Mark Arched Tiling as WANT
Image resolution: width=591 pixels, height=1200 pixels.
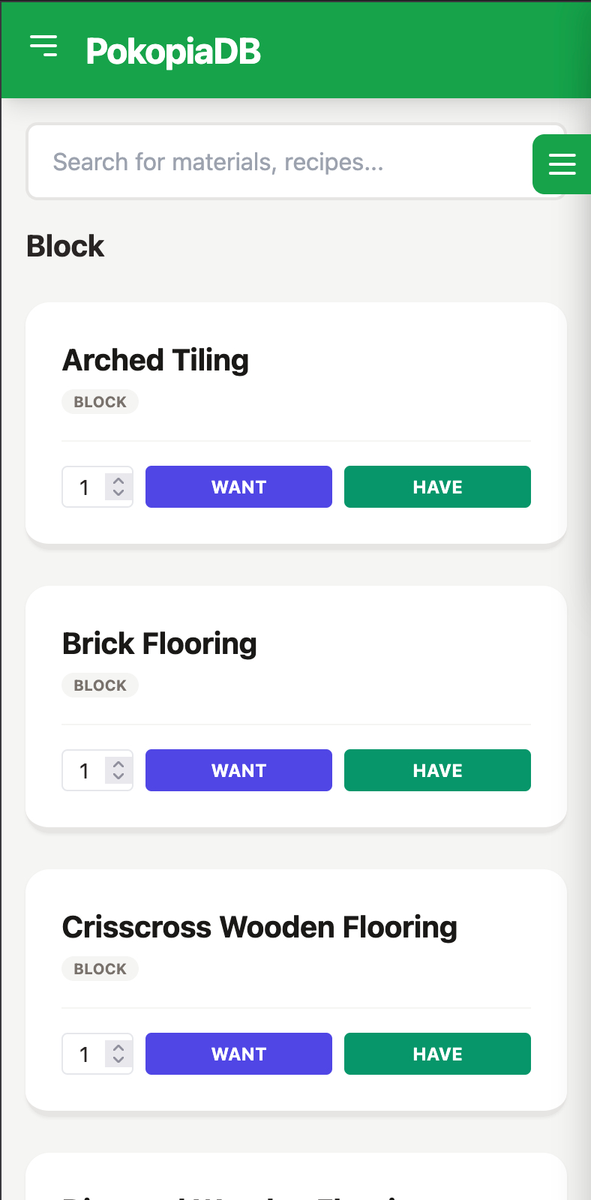238,487
